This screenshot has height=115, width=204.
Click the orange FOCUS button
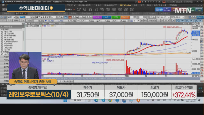(x=125, y=17)
